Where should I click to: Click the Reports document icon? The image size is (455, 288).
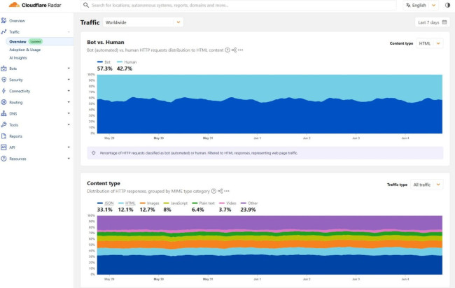3,136
